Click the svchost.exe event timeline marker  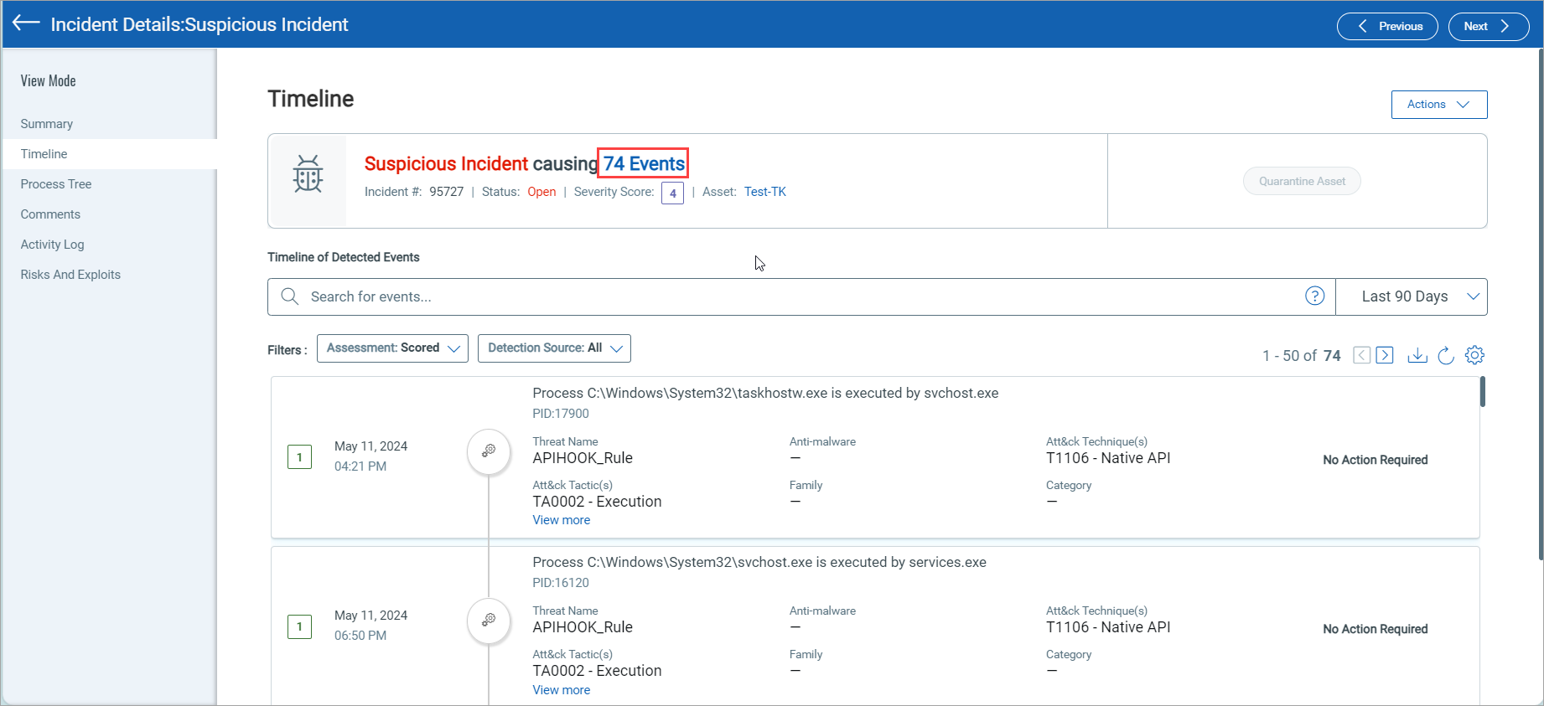[489, 621]
